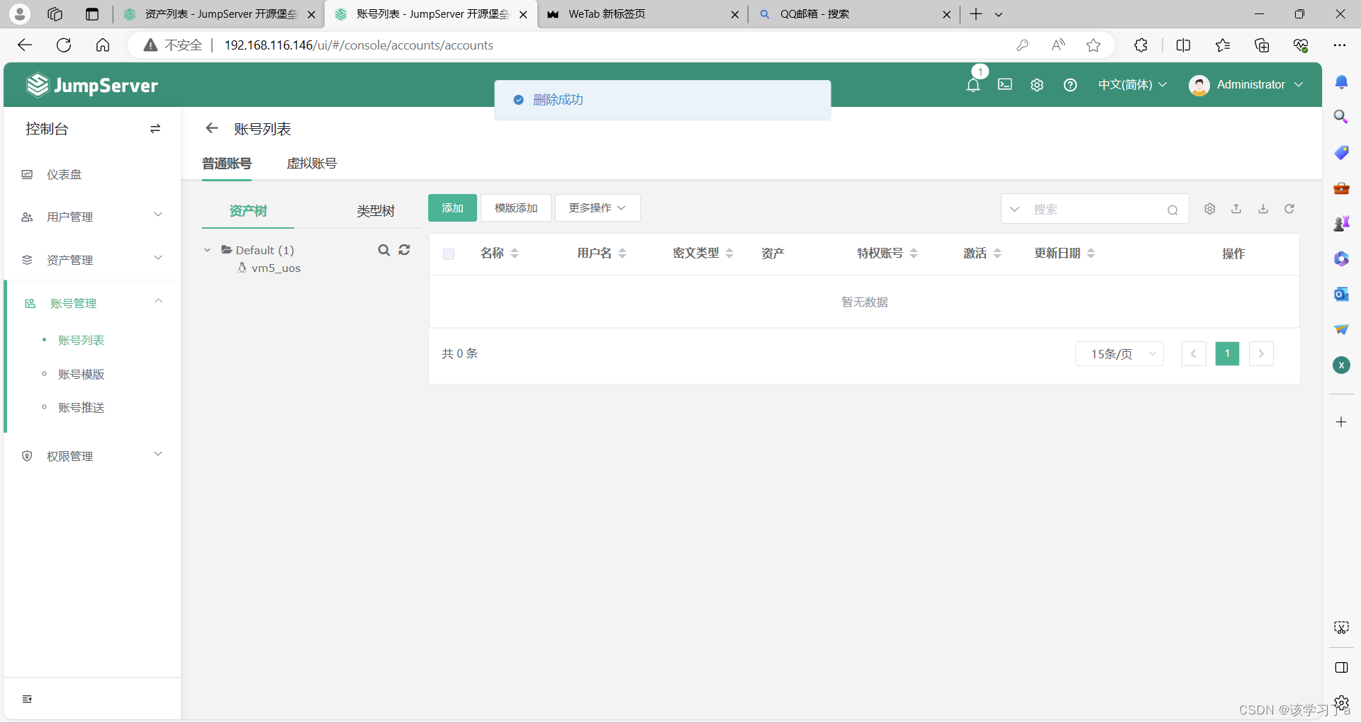Screen dimensions: 1361x723
Task: Sort by 用户名 column
Action: pyautogui.click(x=622, y=254)
